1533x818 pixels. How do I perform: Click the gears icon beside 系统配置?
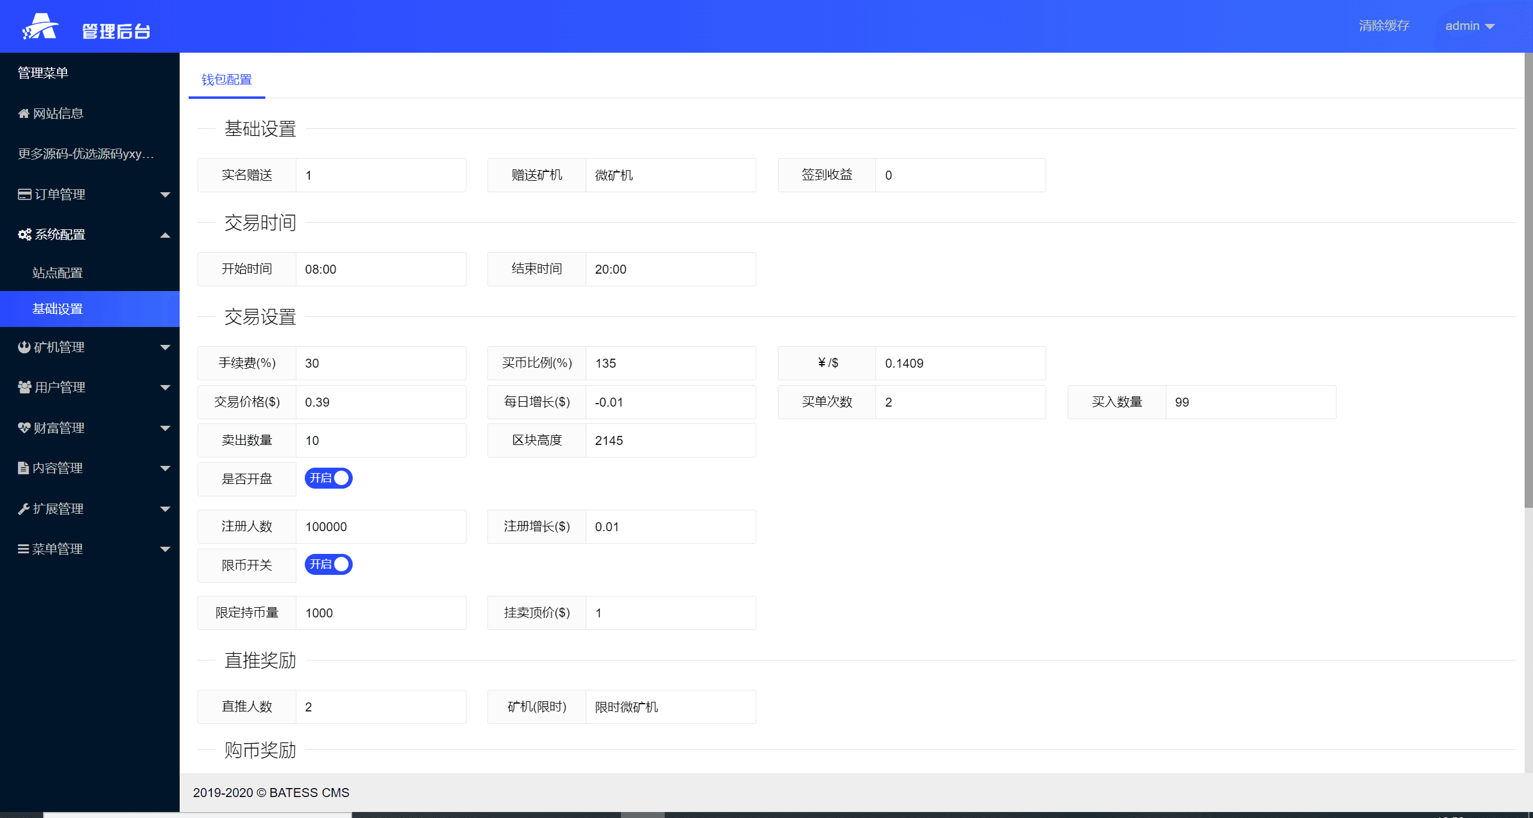tap(25, 235)
